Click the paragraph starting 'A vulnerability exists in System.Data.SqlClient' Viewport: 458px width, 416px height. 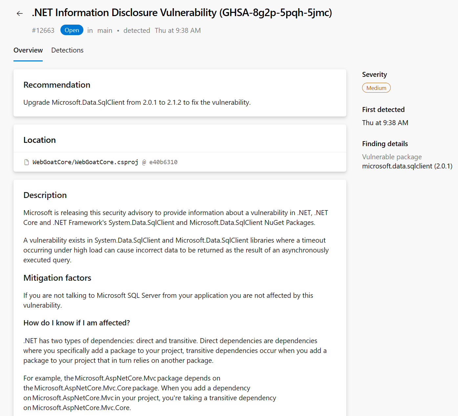point(176,250)
